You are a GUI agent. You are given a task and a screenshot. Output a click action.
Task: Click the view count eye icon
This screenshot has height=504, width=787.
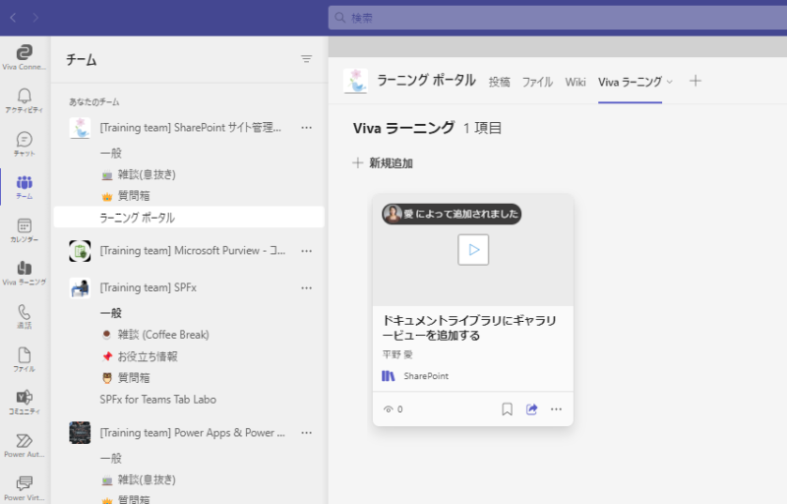coord(388,409)
